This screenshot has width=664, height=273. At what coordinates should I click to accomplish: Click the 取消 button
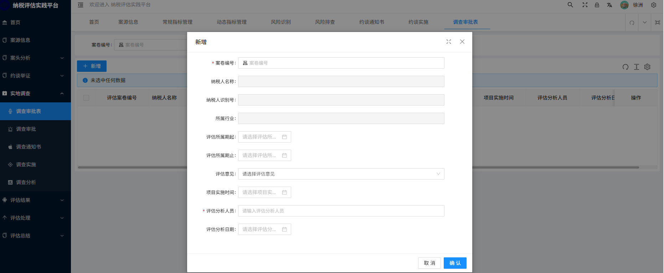tap(429, 263)
